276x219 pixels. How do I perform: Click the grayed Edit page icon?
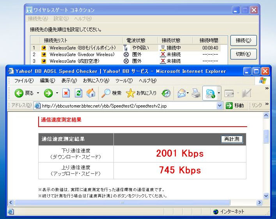point(229,93)
